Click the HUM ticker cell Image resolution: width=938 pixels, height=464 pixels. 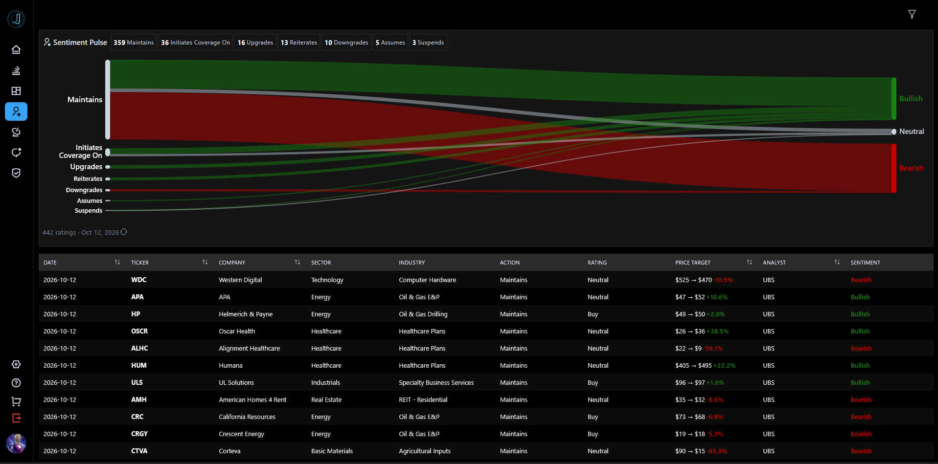pos(139,365)
